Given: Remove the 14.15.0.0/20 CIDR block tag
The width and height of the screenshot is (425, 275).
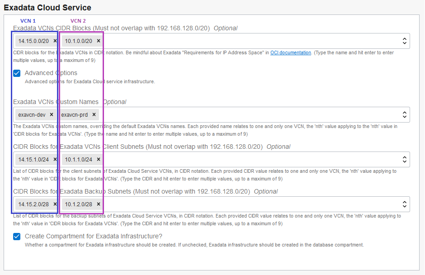Looking at the screenshot, I should point(55,41).
